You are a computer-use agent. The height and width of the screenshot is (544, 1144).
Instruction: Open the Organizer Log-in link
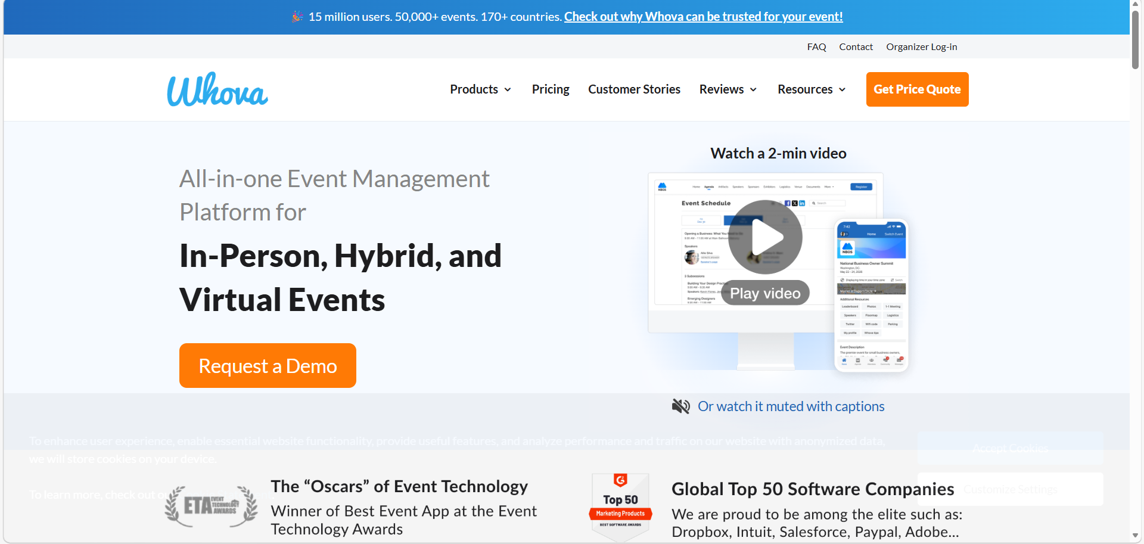coord(921,47)
